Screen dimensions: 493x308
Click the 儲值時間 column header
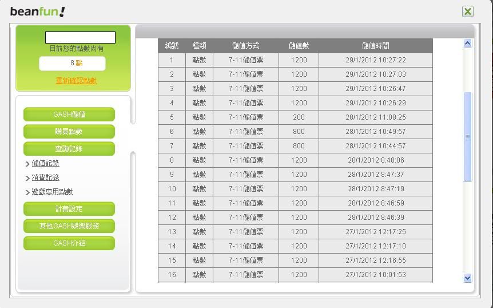[x=375, y=46]
